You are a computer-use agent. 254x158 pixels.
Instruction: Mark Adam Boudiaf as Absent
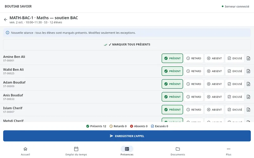(x=214, y=84)
